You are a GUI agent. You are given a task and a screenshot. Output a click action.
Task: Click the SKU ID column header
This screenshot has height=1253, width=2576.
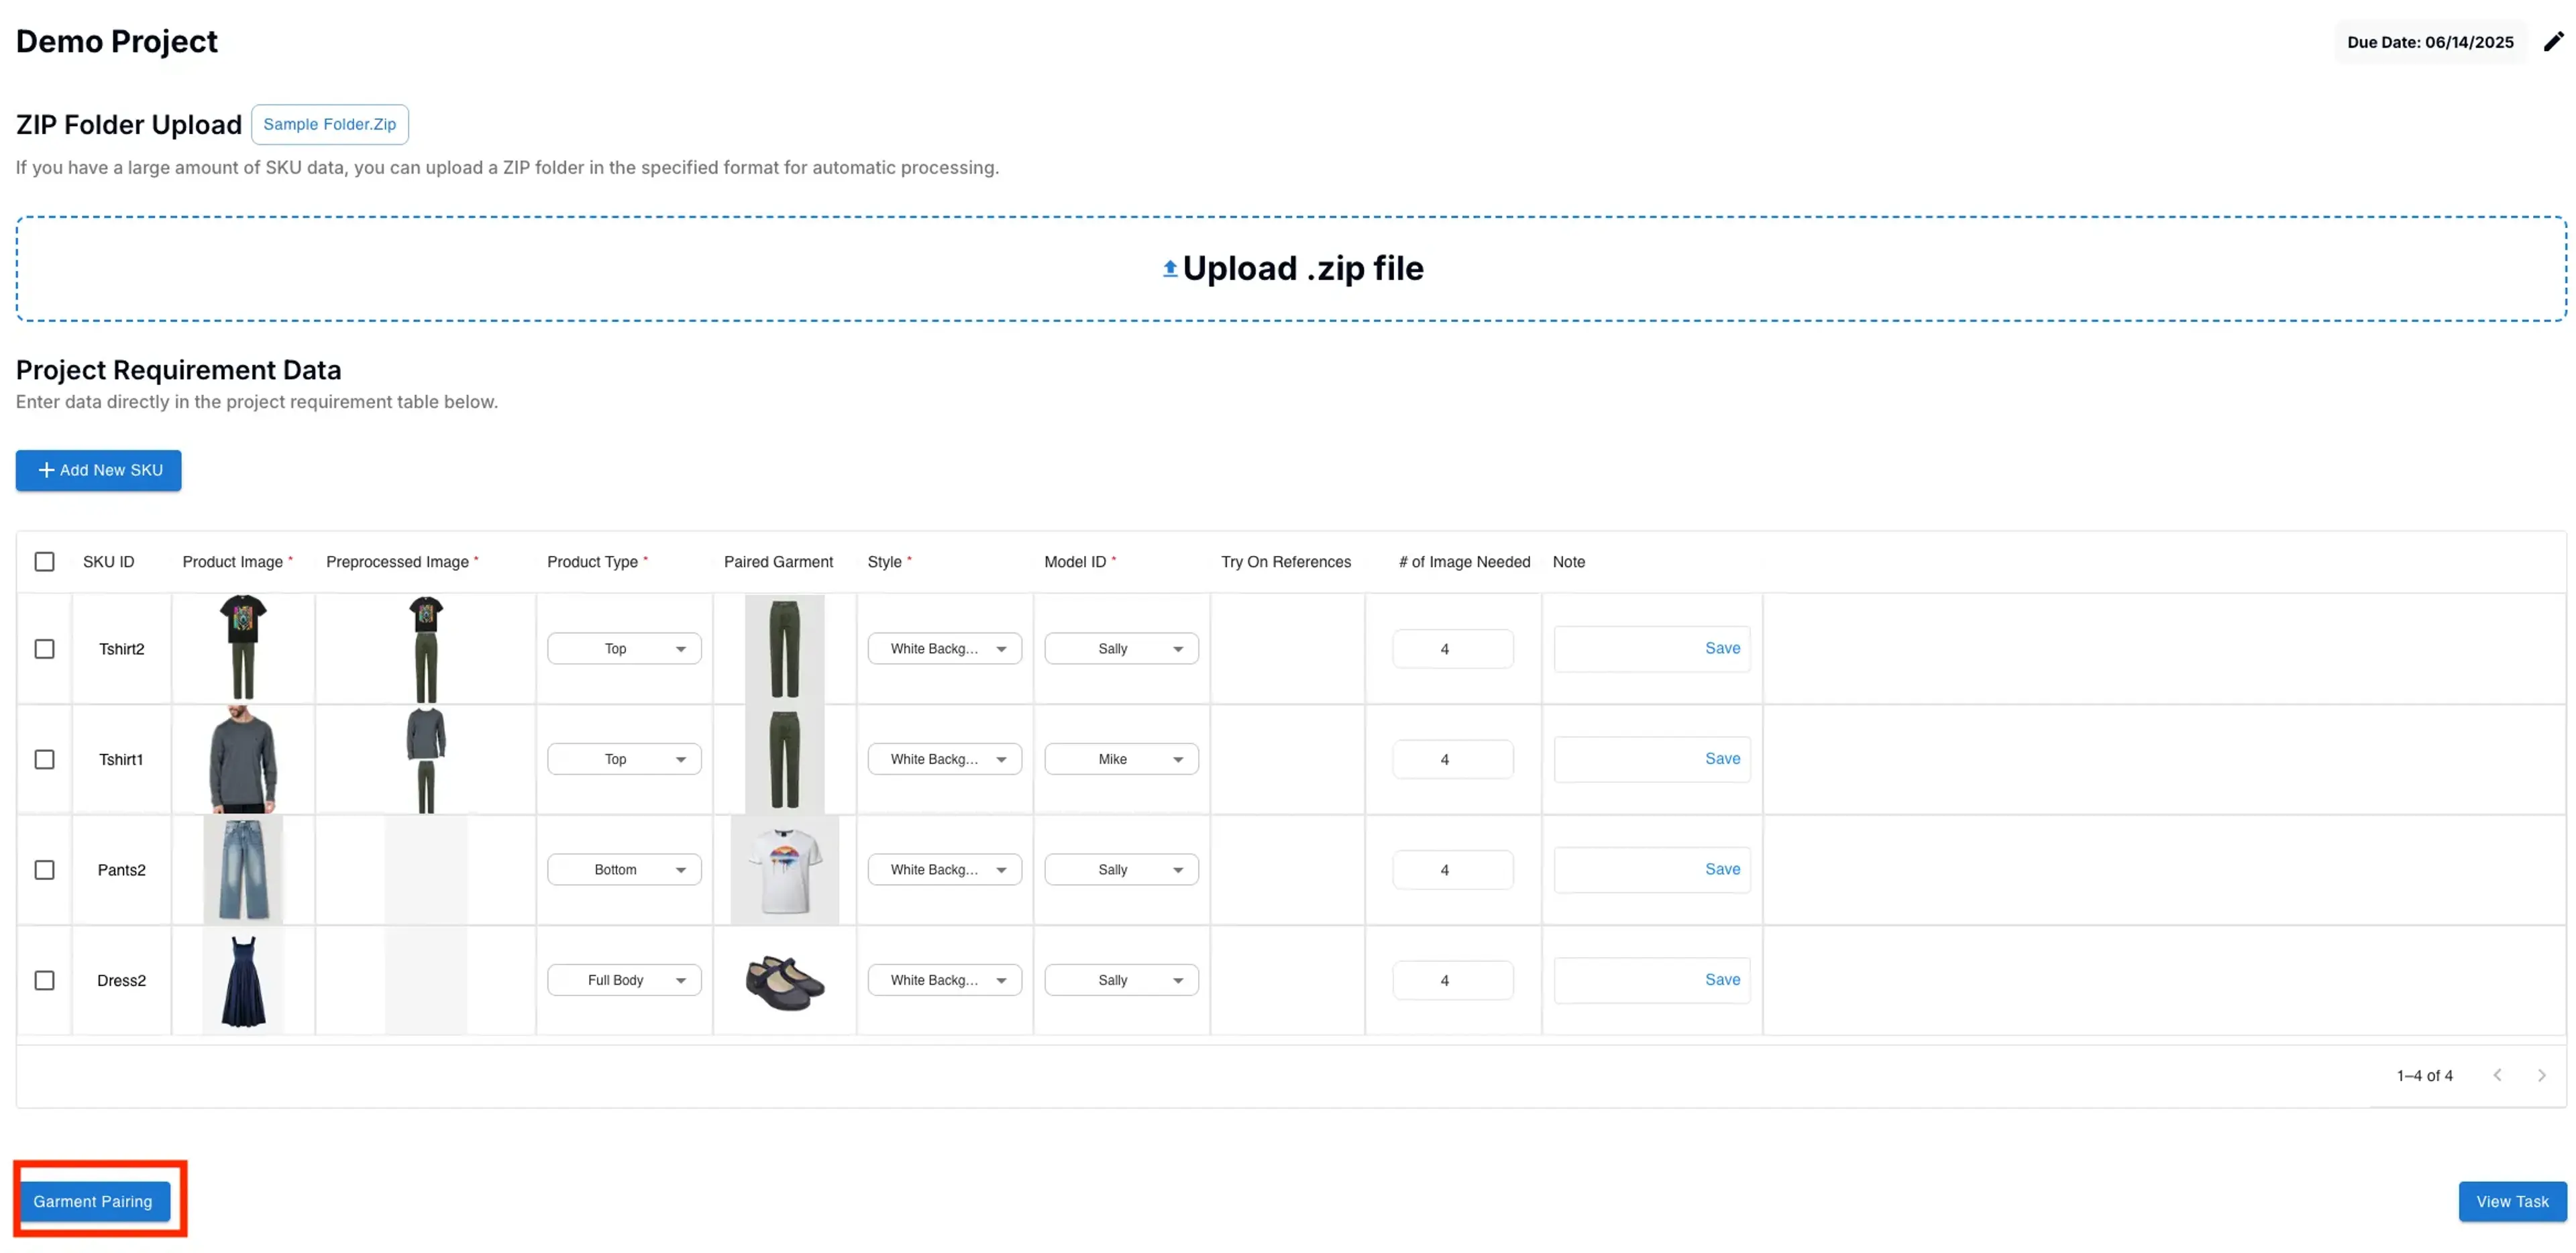pyautogui.click(x=108, y=562)
